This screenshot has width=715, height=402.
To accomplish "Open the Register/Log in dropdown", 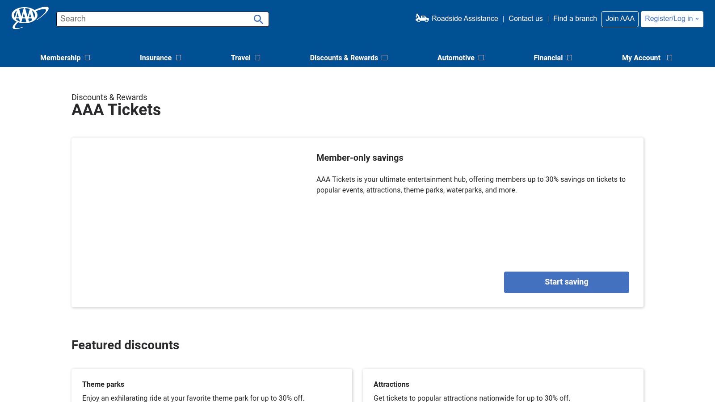I will tap(672, 19).
